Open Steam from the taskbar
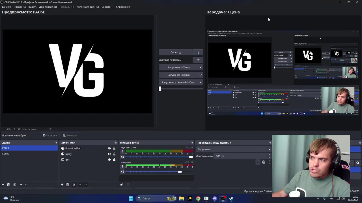 pyautogui.click(x=231, y=198)
